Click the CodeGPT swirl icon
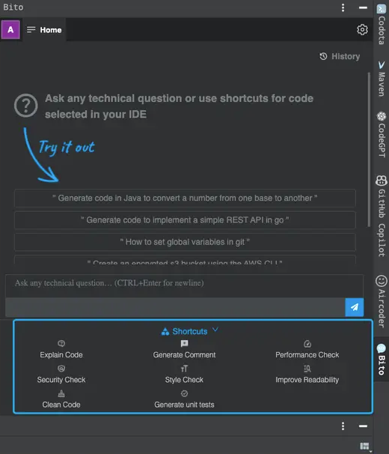 click(x=382, y=116)
